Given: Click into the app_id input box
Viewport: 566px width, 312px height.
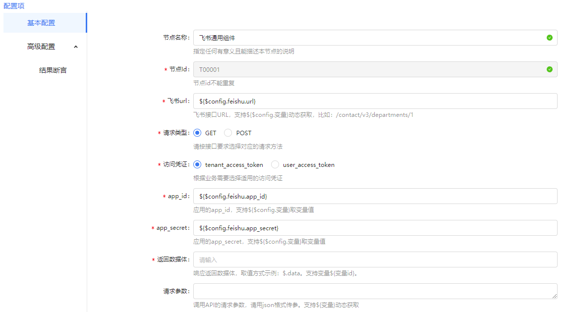Looking at the screenshot, I should pyautogui.click(x=375, y=196).
